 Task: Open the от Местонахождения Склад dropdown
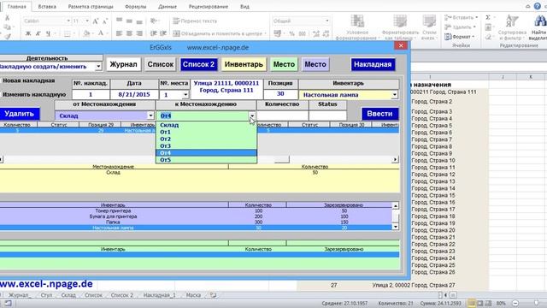150,115
